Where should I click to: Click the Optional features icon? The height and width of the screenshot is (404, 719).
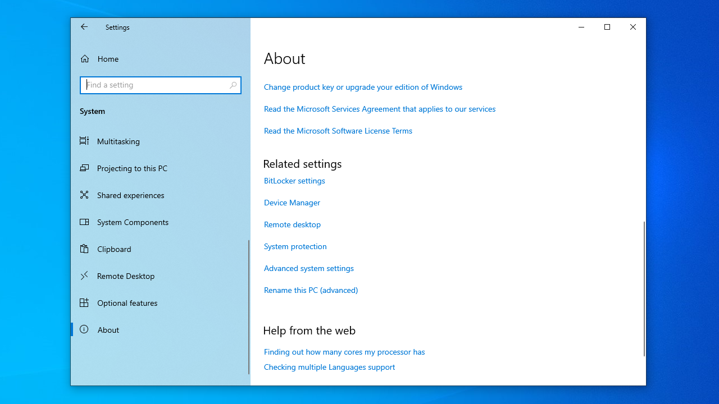pos(84,303)
